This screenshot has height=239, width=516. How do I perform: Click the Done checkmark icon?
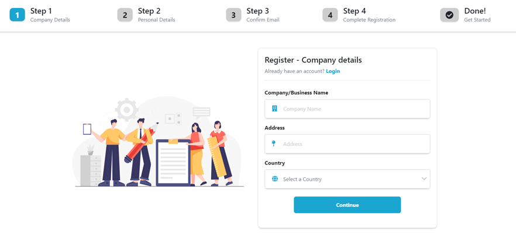point(449,15)
